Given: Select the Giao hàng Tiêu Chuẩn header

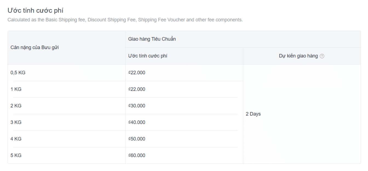Looking at the screenshot, I should click(152, 39).
